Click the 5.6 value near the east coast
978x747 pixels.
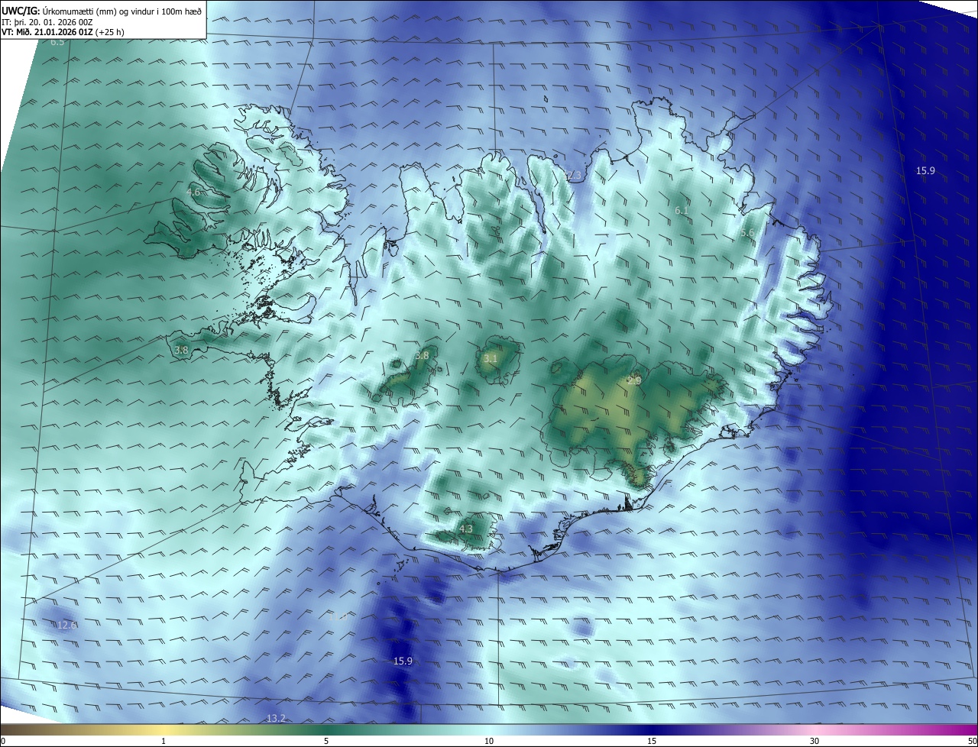tap(747, 233)
